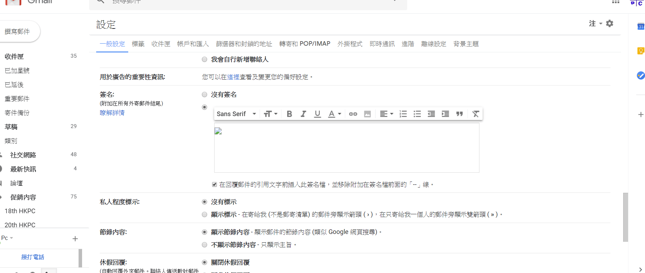
Task: Switch to 收件匣 settings tab
Action: (161, 44)
